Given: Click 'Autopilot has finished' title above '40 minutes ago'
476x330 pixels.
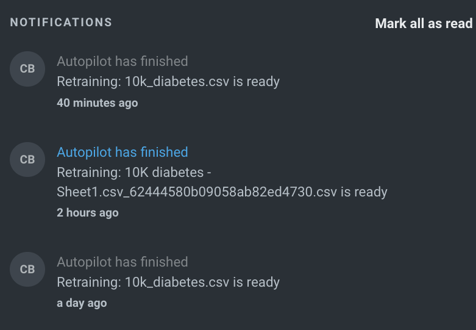Looking at the screenshot, I should (x=122, y=61).
